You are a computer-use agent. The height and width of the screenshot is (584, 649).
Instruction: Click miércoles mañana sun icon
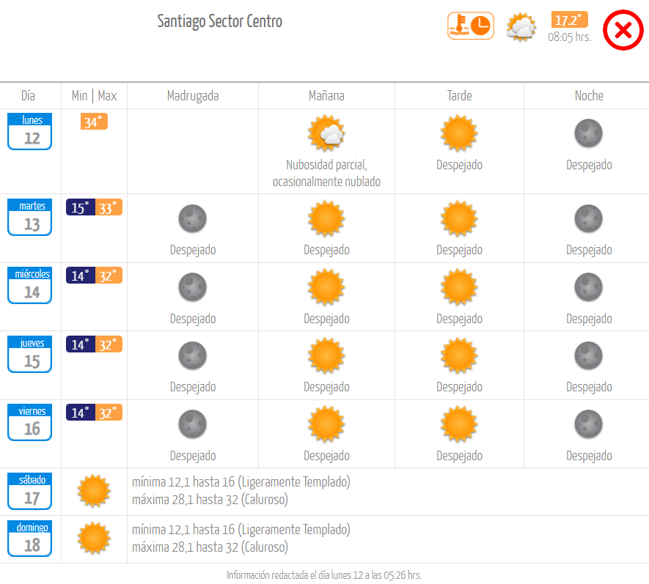326,287
